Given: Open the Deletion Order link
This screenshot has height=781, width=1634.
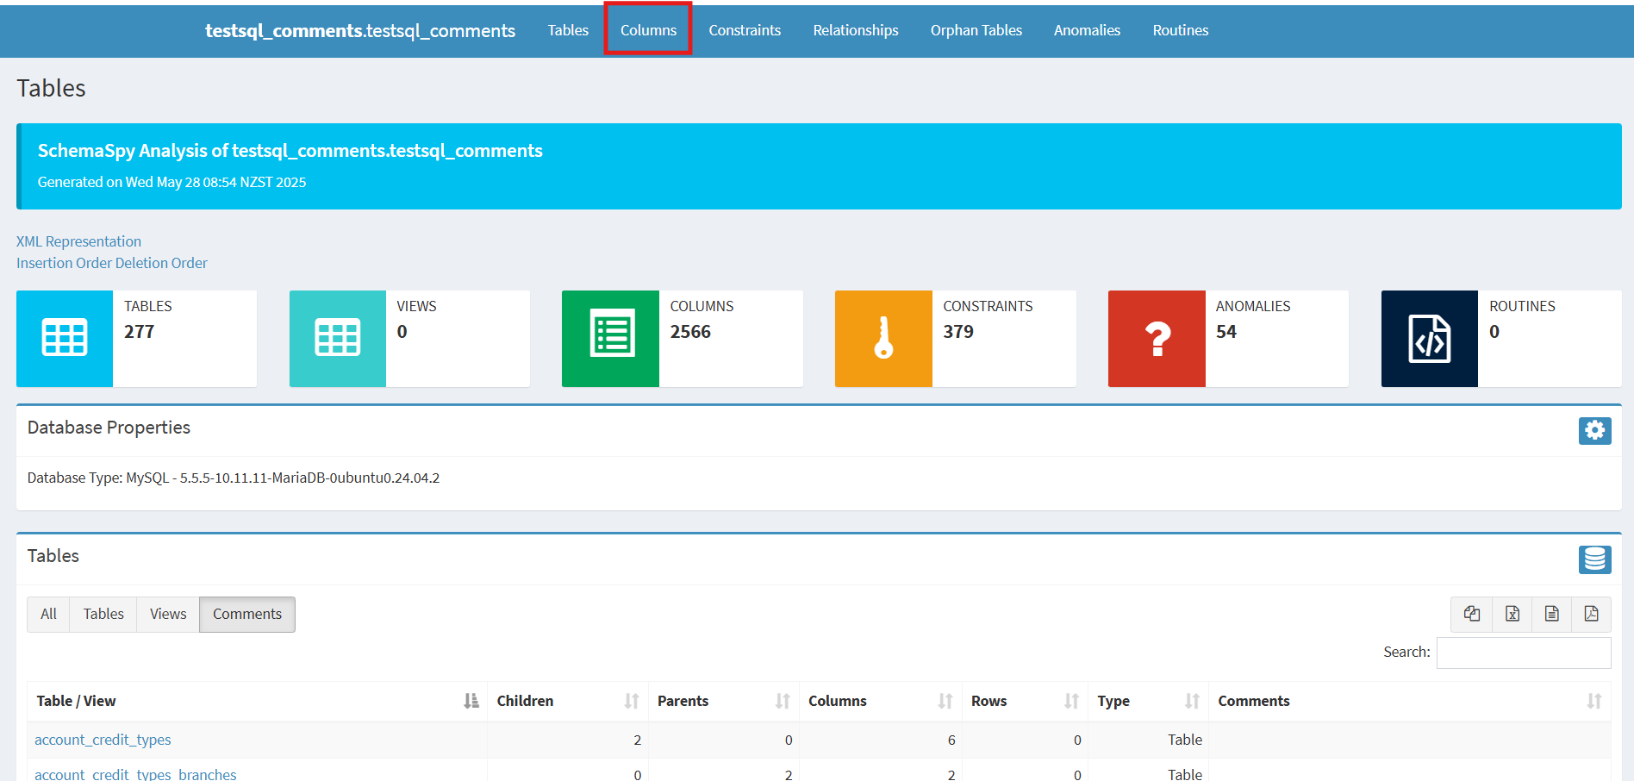Looking at the screenshot, I should click(162, 263).
